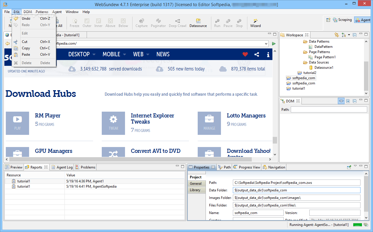The height and width of the screenshot is (232, 373).
Task: Click the heart favorites icon on webpage
Action: pyautogui.click(x=245, y=54)
